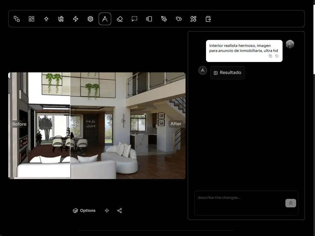This screenshot has width=315, height=236.
Task: Expand the Options menu below the image
Action: tap(84, 211)
